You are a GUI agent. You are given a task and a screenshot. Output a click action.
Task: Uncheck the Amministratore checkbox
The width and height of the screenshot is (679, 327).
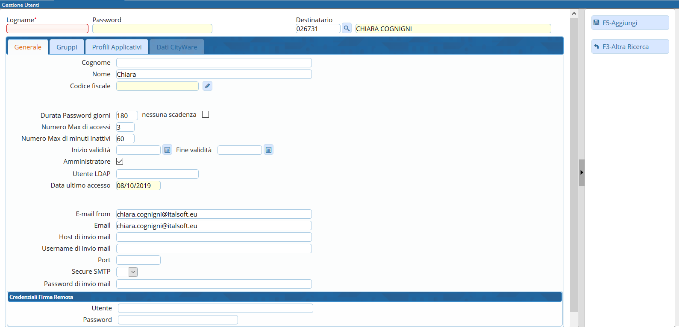[120, 162]
